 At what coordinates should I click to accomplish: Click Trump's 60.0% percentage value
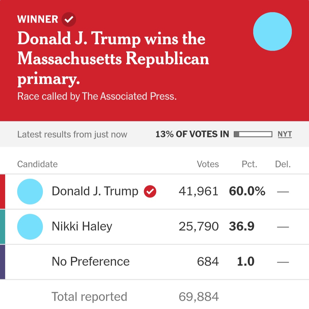click(247, 191)
